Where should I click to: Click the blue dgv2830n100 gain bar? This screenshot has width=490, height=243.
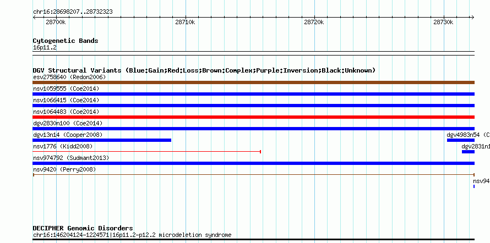pyautogui.click(x=253, y=129)
